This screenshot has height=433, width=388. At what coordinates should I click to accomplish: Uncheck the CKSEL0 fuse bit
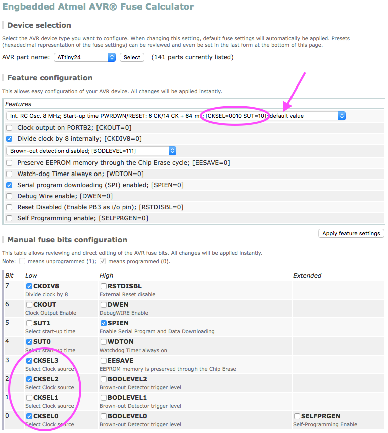29,416
